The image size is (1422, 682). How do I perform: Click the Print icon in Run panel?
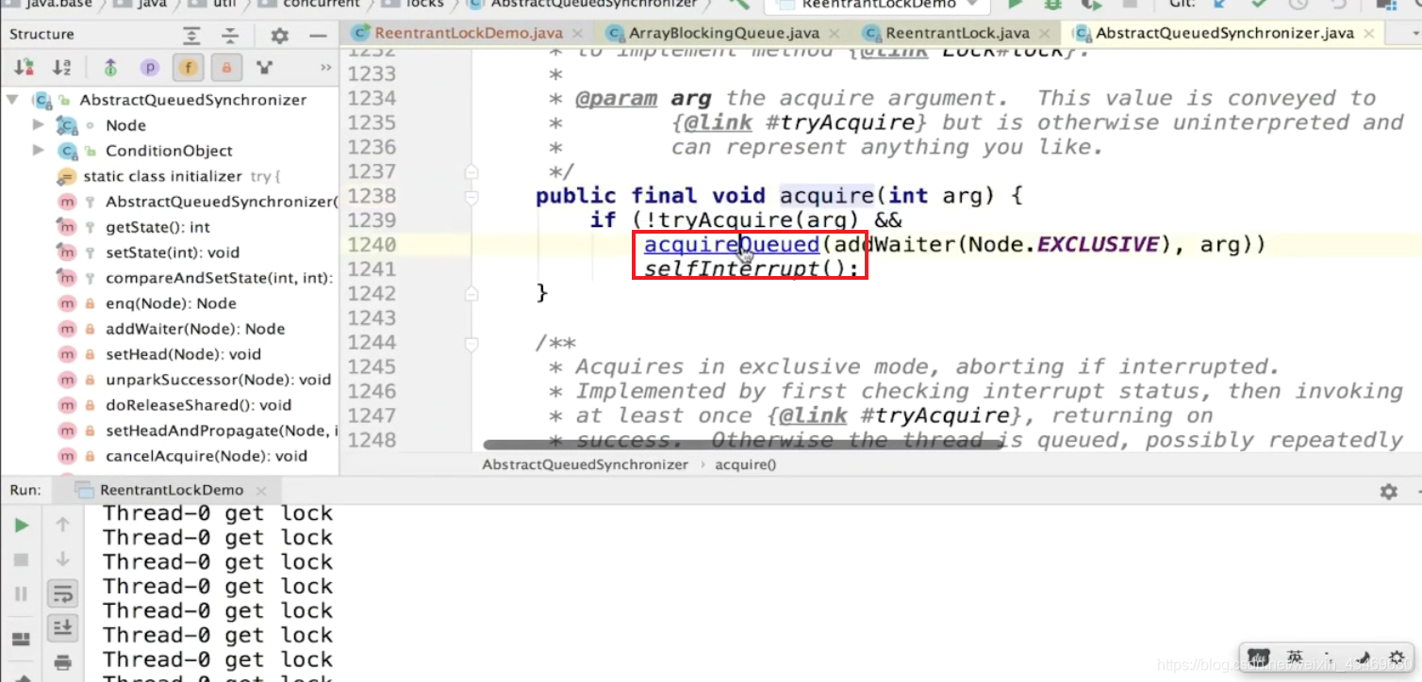(x=63, y=662)
